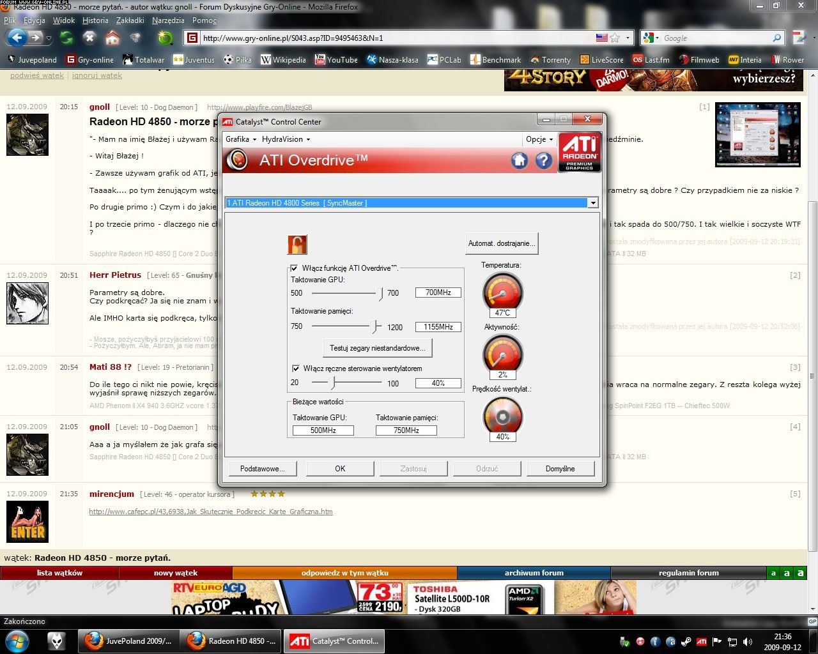Open the Historia menu in Firefox
This screenshot has height=654, width=818.
[95, 20]
